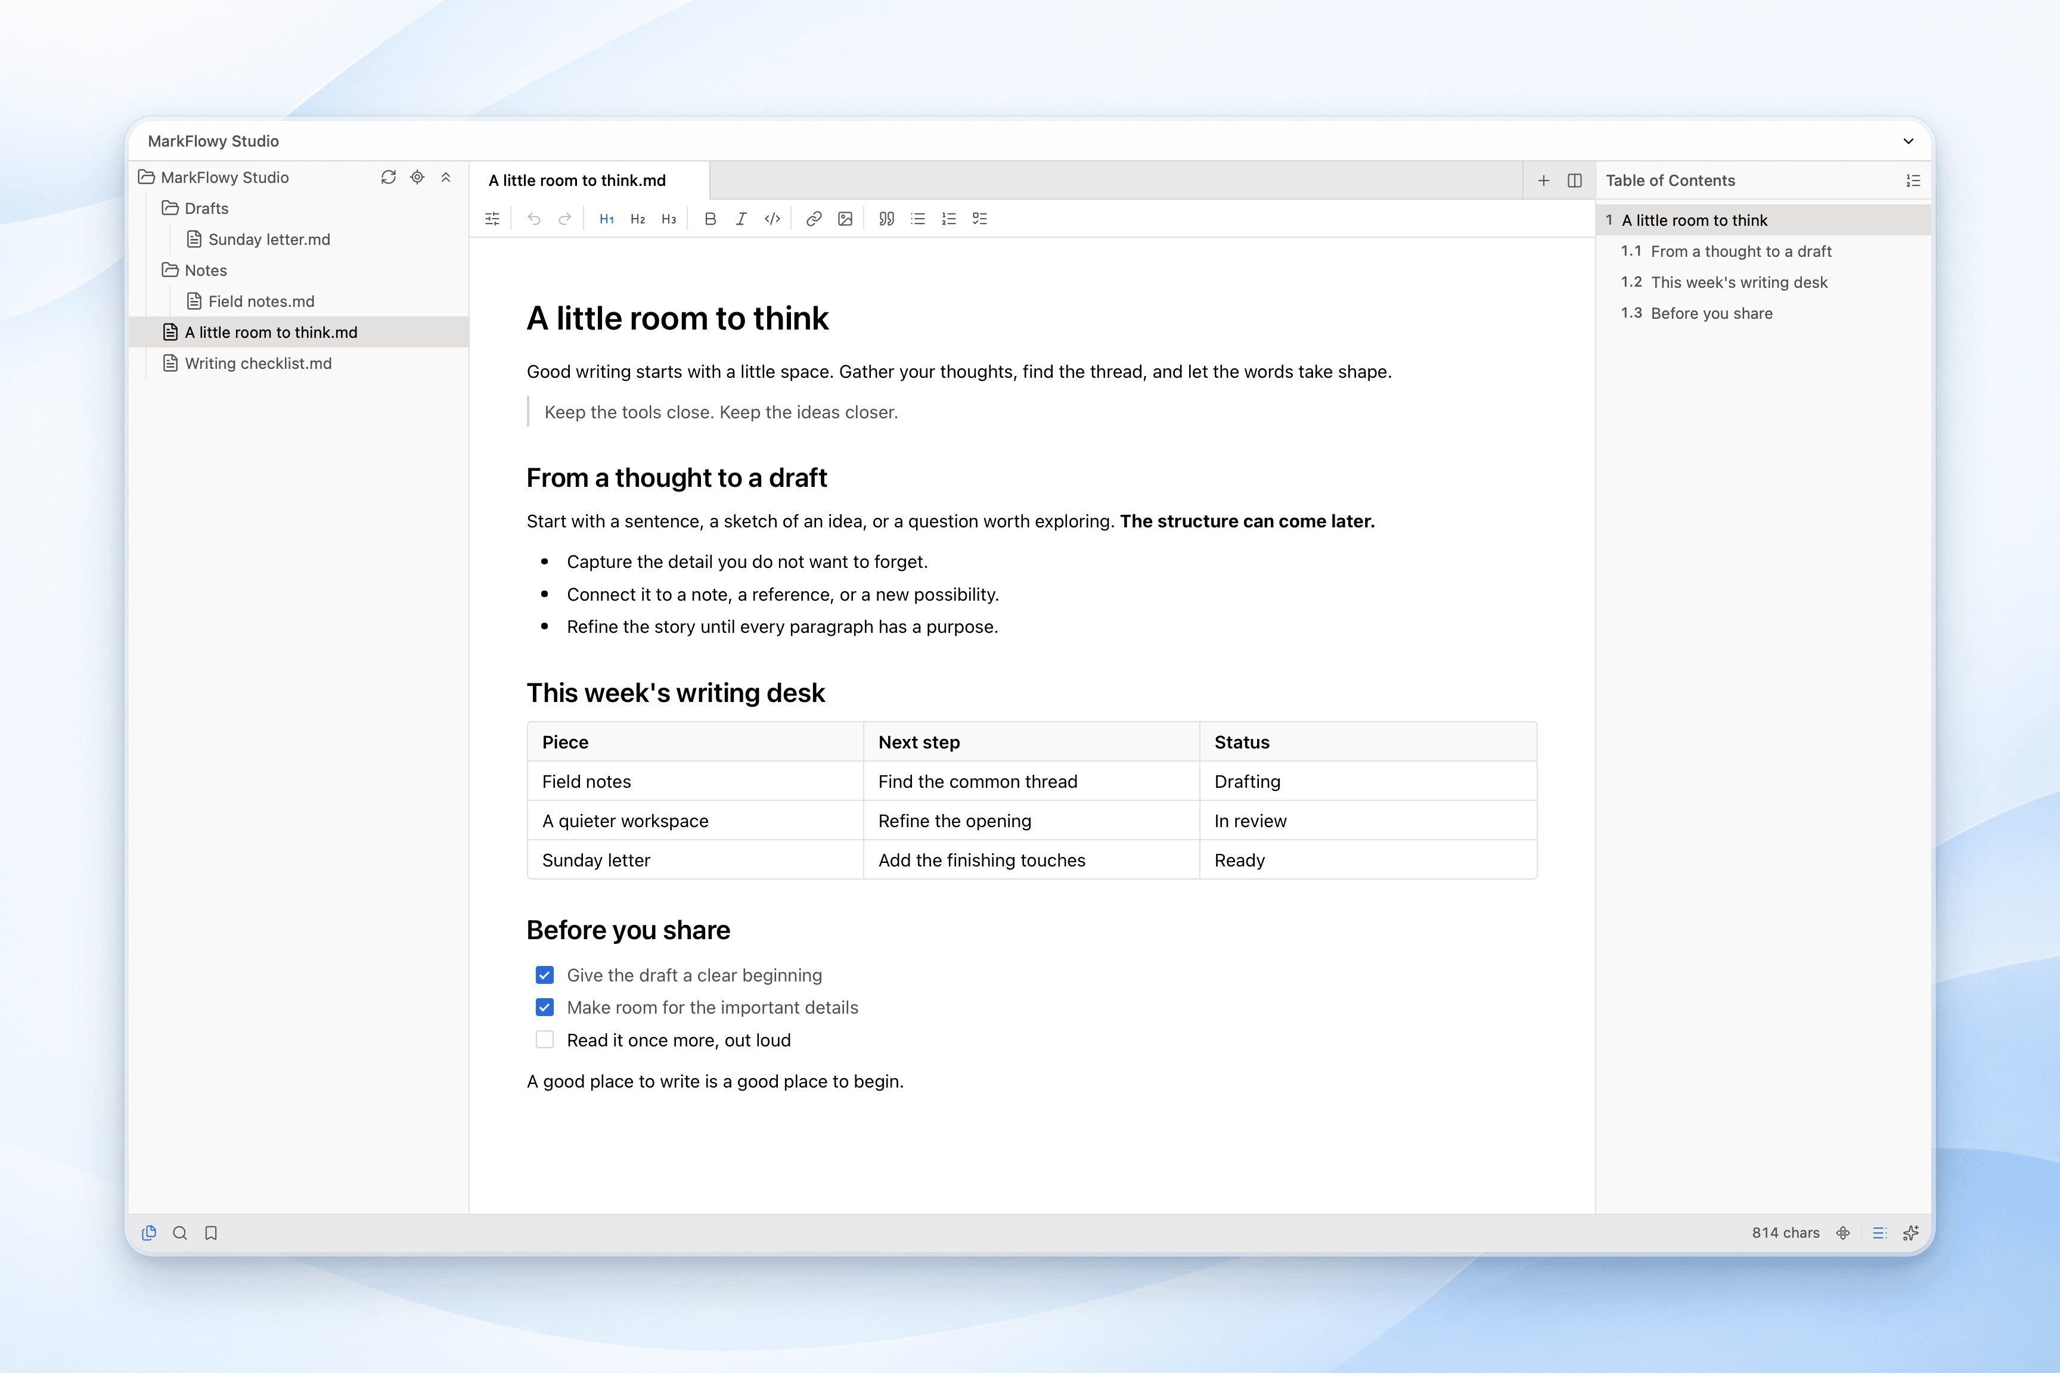The image size is (2060, 1373).
Task: Check 'Read it once more, out loud'
Action: click(545, 1040)
